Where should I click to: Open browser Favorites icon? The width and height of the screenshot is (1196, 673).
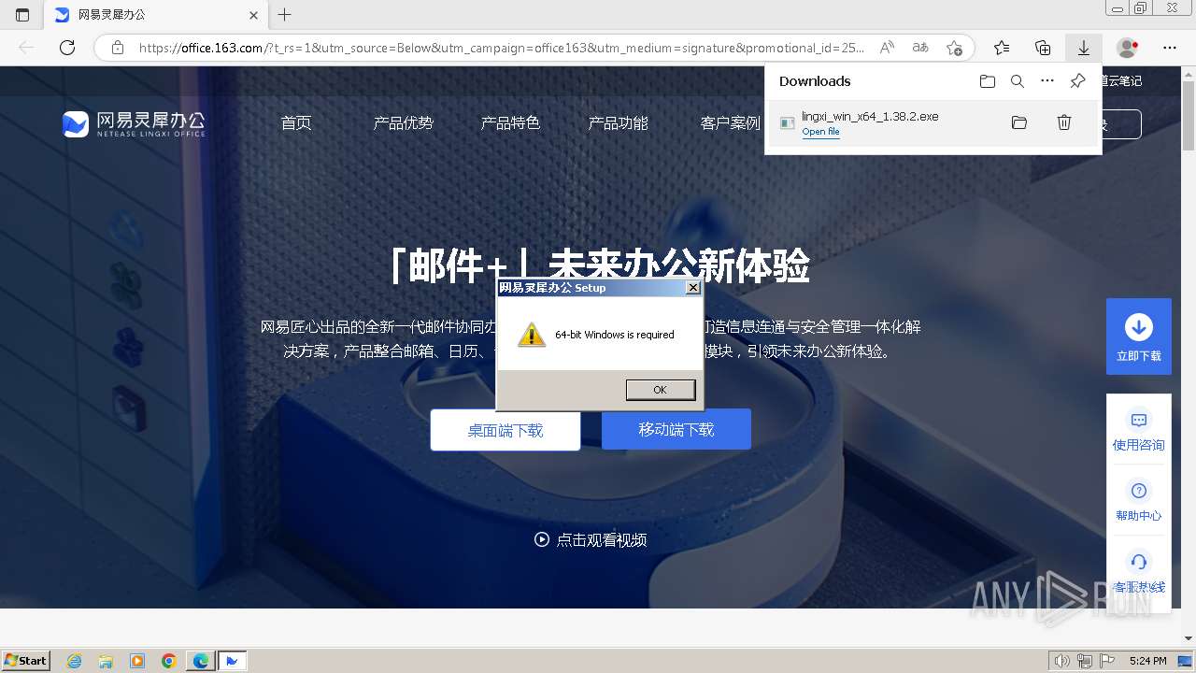click(x=1002, y=48)
